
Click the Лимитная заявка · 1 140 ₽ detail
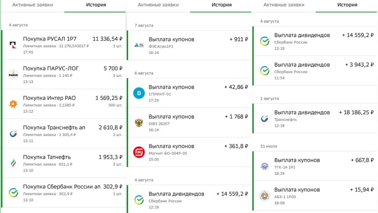(48, 76)
